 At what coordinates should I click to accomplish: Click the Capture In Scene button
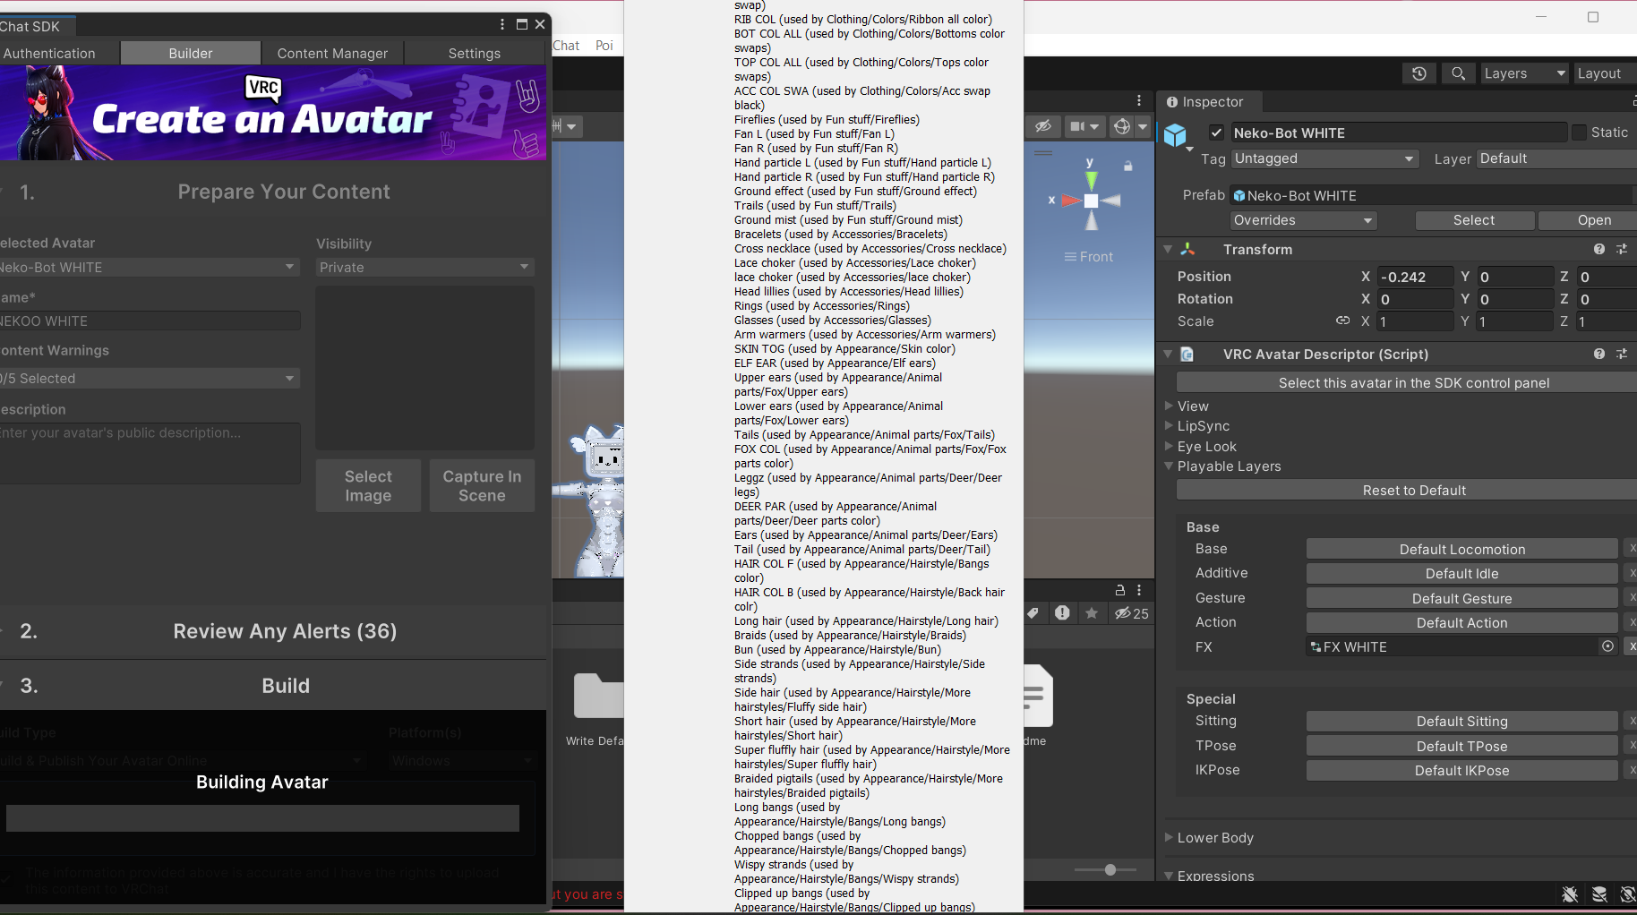[x=482, y=486]
